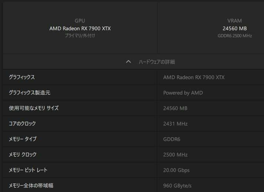
Task: Click the 960 GByte/s bandwidth value
Action: point(177,186)
